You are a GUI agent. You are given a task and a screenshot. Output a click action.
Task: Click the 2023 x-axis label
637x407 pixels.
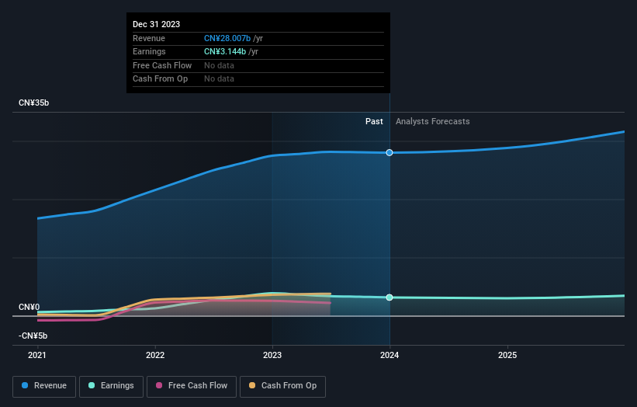pyautogui.click(x=272, y=355)
